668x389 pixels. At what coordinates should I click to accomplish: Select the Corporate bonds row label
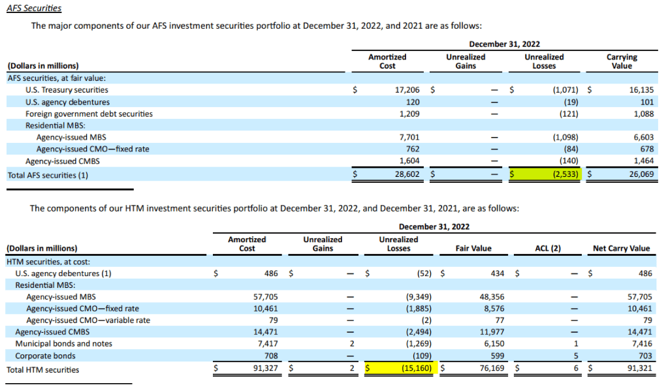[45, 356]
